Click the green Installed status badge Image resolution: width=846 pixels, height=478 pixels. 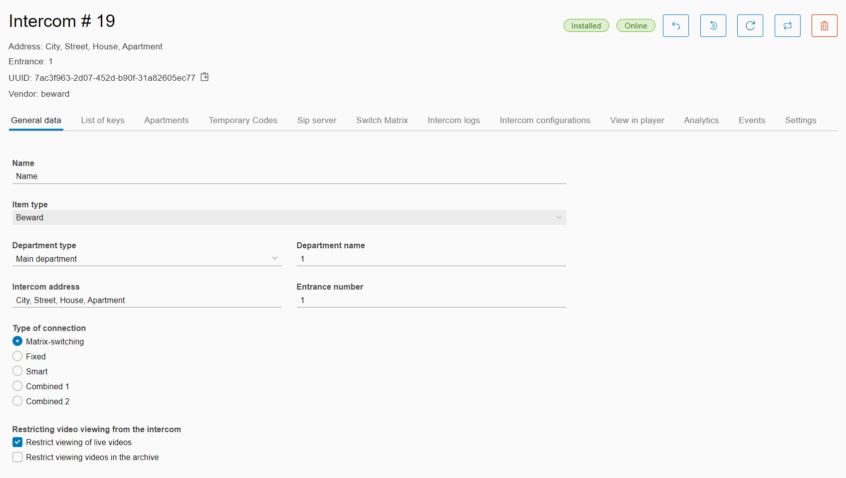586,26
